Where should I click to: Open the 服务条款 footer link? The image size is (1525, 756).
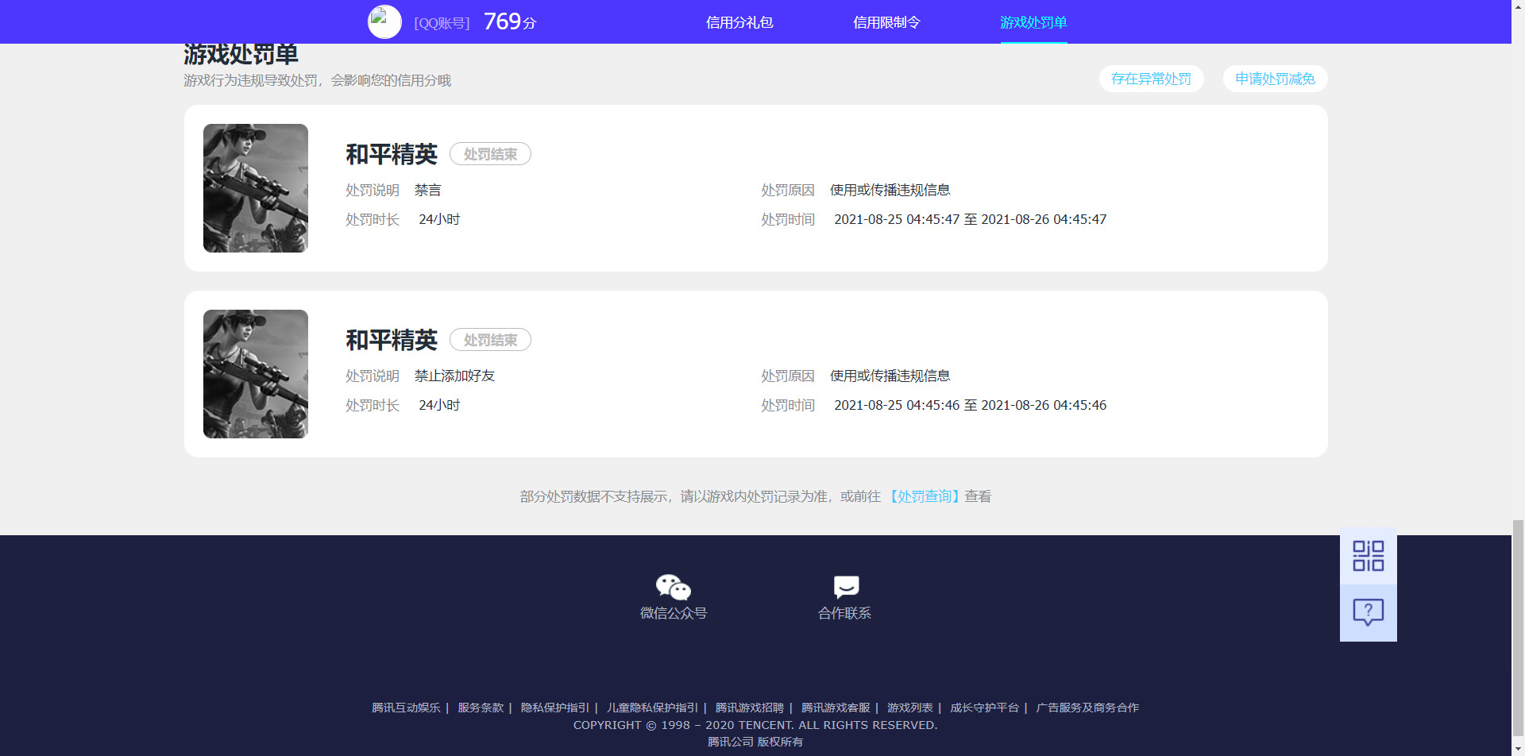tap(481, 708)
